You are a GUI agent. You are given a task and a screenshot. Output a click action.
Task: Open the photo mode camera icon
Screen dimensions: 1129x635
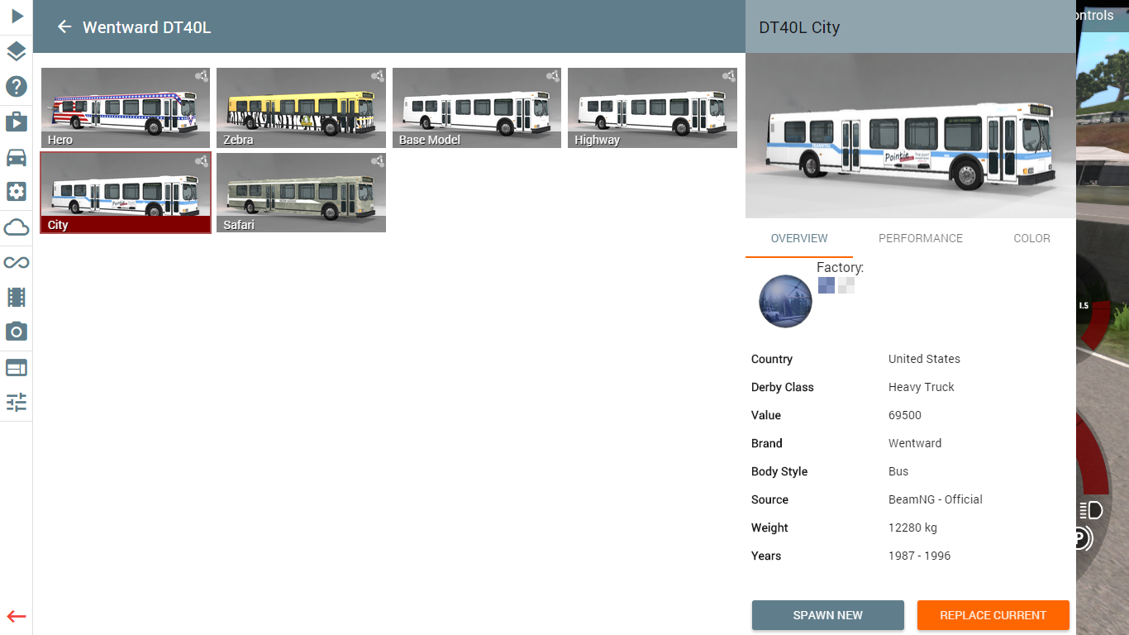[17, 332]
